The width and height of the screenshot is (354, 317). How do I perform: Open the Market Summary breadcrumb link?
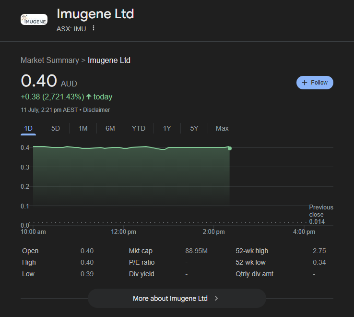point(49,60)
